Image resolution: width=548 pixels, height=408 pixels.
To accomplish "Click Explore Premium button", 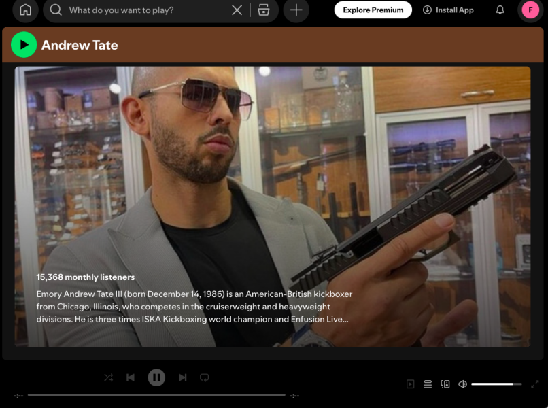I will 373,10.
